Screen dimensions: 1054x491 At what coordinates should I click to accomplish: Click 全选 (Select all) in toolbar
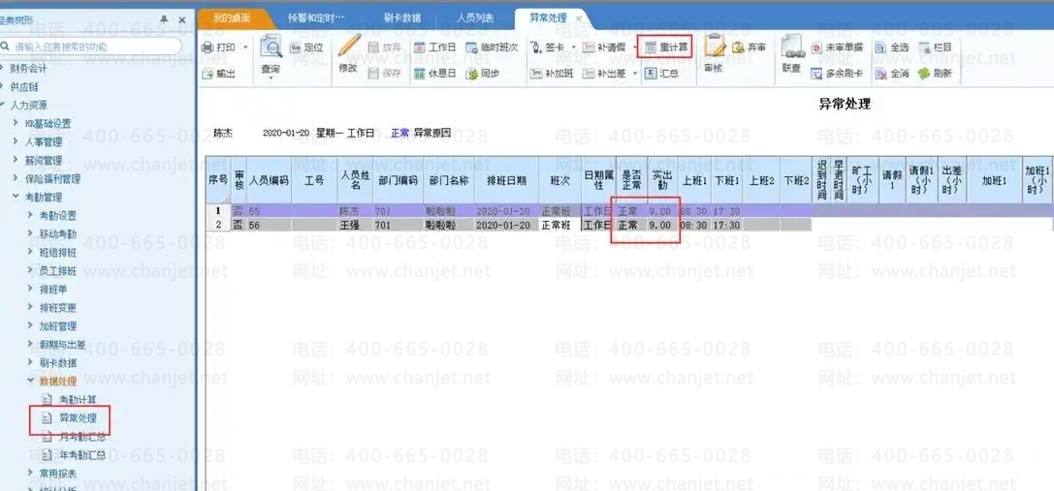[880, 47]
